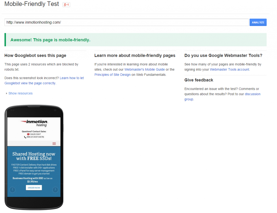Open the hamburger menu on the phone preview

[54, 143]
